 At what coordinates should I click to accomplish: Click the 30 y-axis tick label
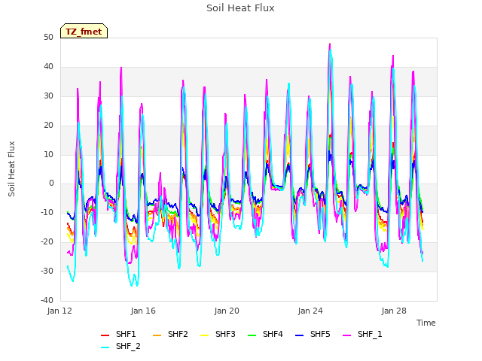48,96
